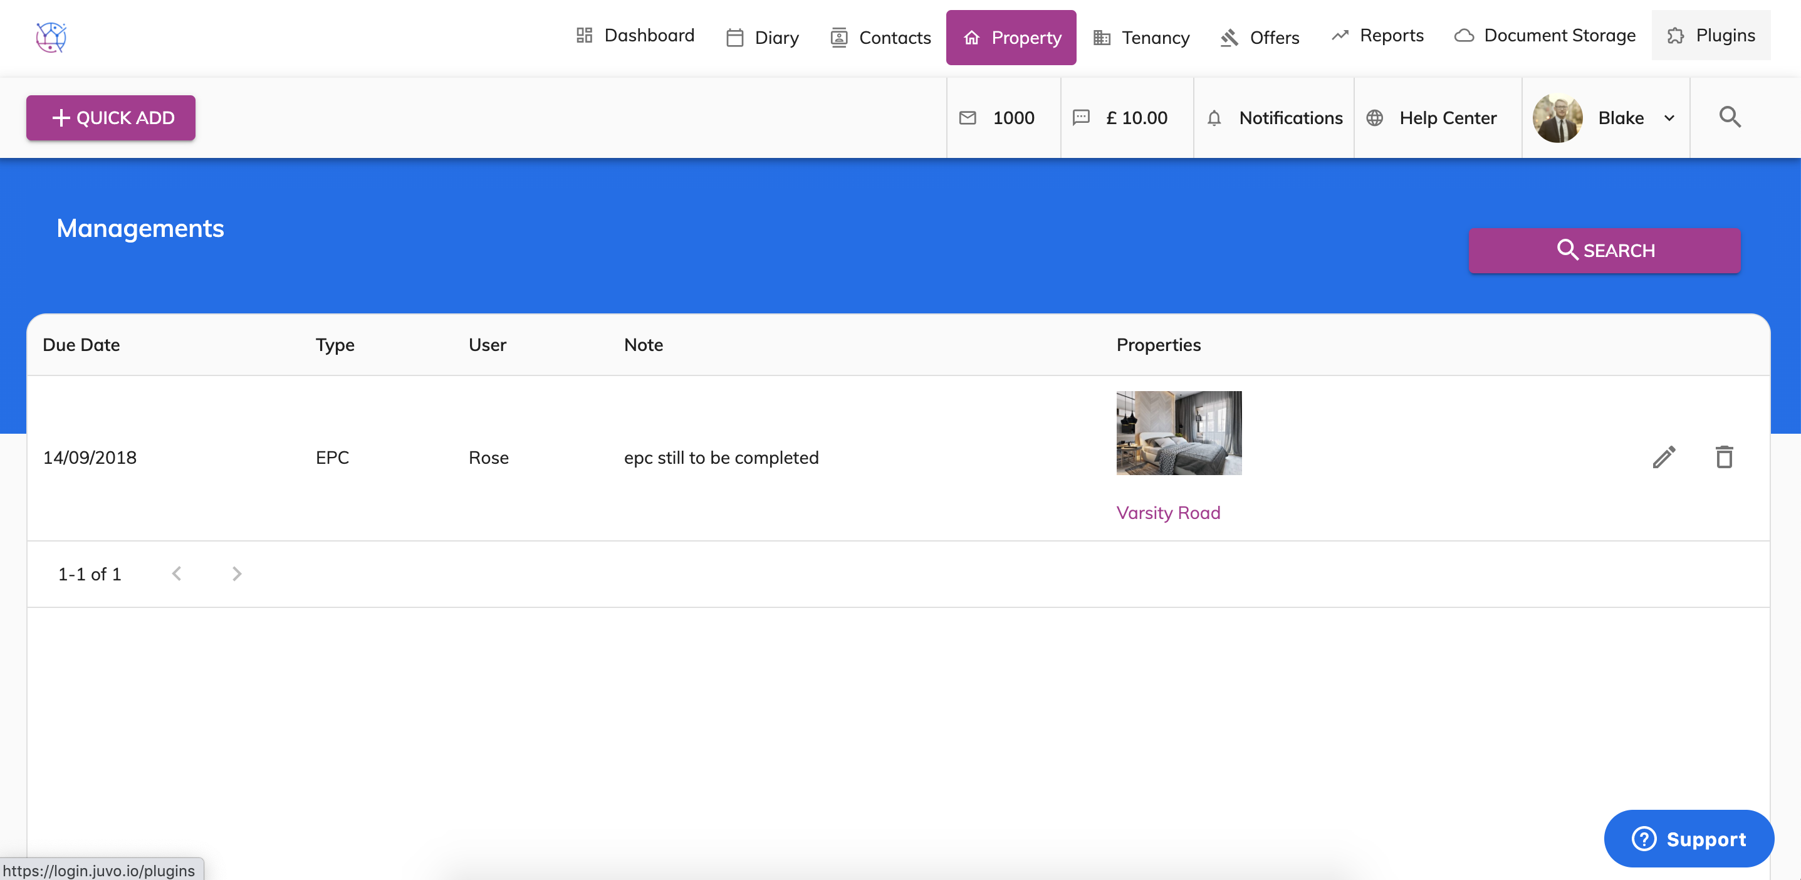Go to previous page chevron
Viewport: 1801px width, 880px height.
(x=177, y=574)
